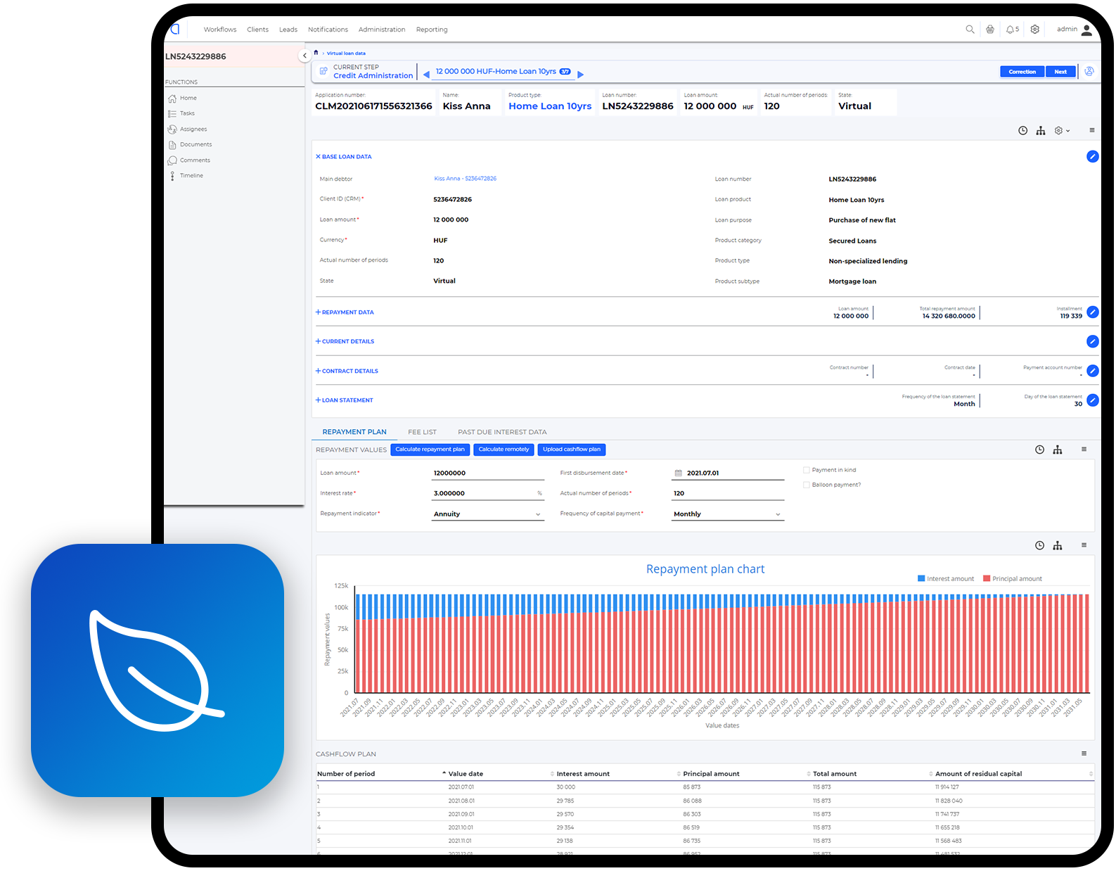This screenshot has width=1116, height=878.
Task: Click the edit pencil for Loan Statement
Action: pos(1092,400)
